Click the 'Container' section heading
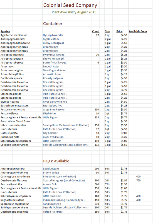The width and height of the screenshot is (160, 223). (53, 24)
